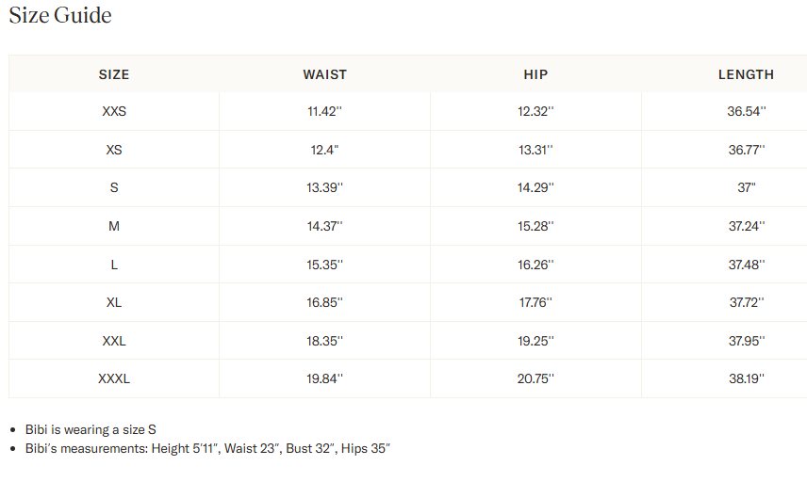The image size is (807, 482).
Task: Click the 37.24" length value
Action: [747, 226]
